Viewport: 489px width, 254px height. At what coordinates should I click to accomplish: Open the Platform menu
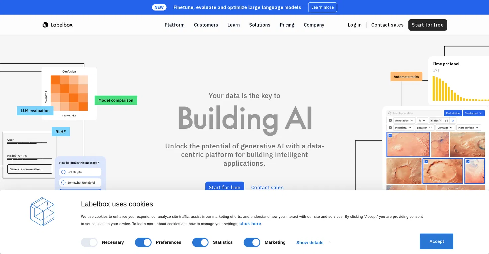pos(175,25)
